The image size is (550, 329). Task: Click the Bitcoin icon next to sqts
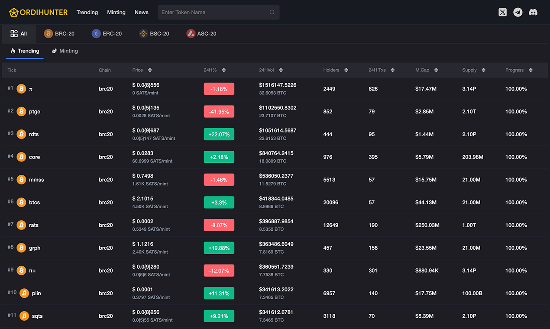pos(24,316)
